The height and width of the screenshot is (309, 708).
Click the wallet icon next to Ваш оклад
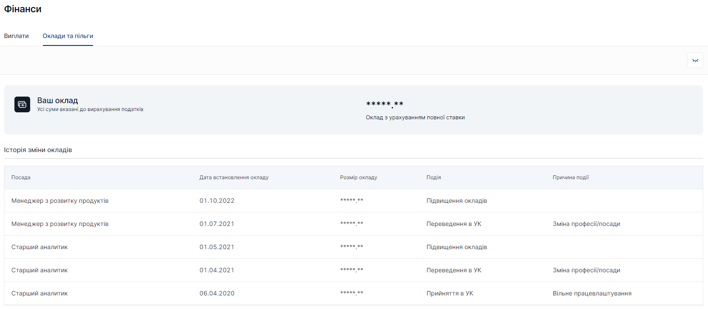coord(22,104)
